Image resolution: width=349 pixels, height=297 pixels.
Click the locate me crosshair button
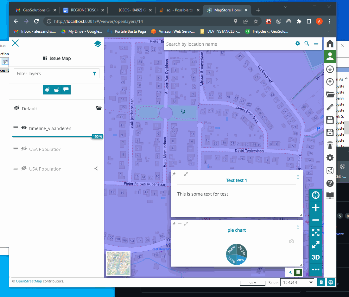click(x=316, y=195)
